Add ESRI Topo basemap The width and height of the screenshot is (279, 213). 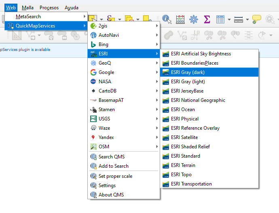(209, 175)
